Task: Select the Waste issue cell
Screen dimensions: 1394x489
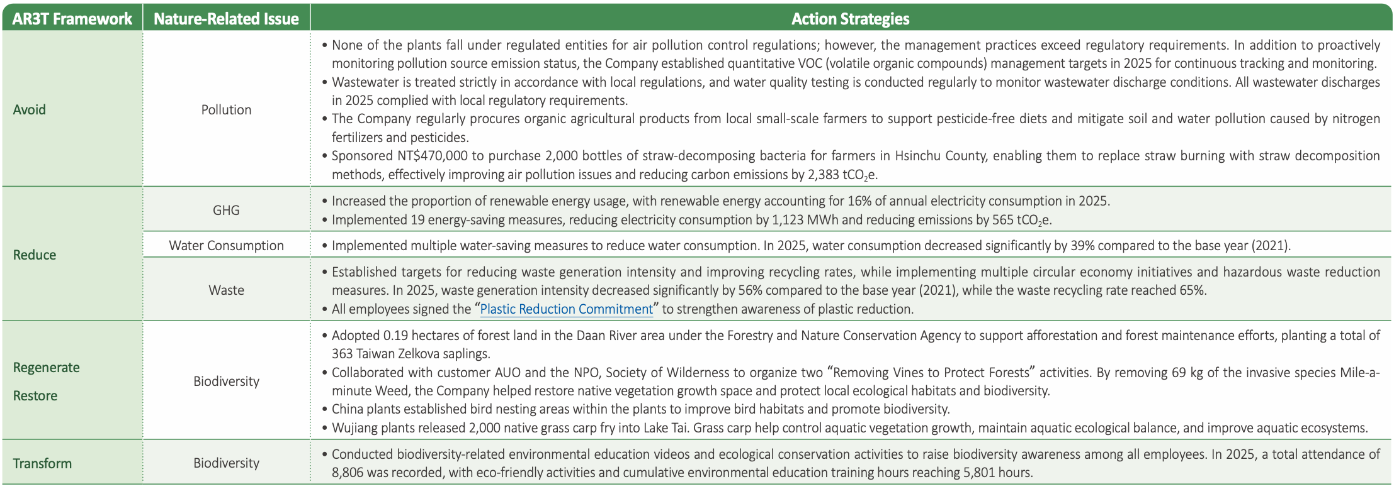Action: click(226, 290)
